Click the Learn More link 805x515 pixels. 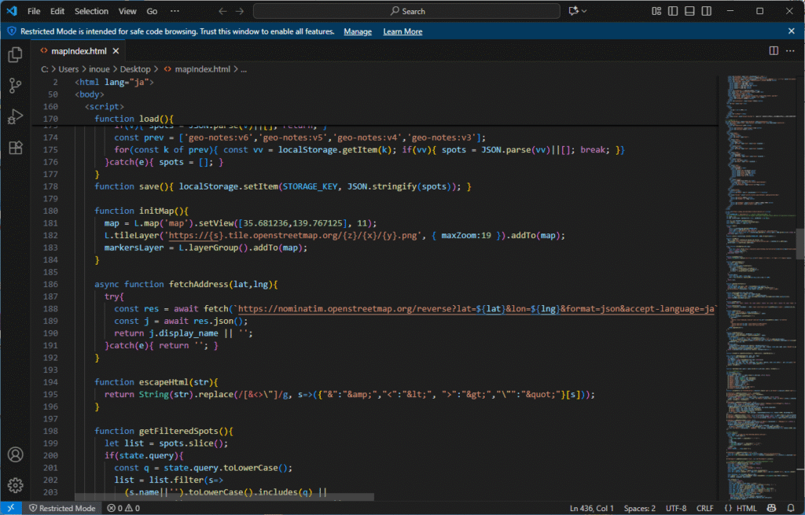pyautogui.click(x=402, y=31)
